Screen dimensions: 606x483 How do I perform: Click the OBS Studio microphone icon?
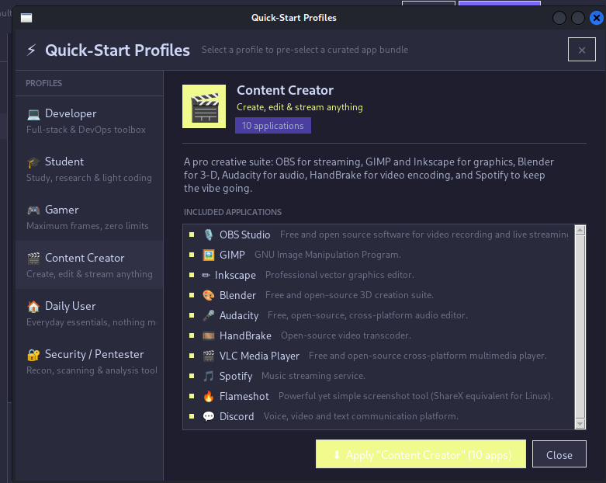(x=208, y=235)
